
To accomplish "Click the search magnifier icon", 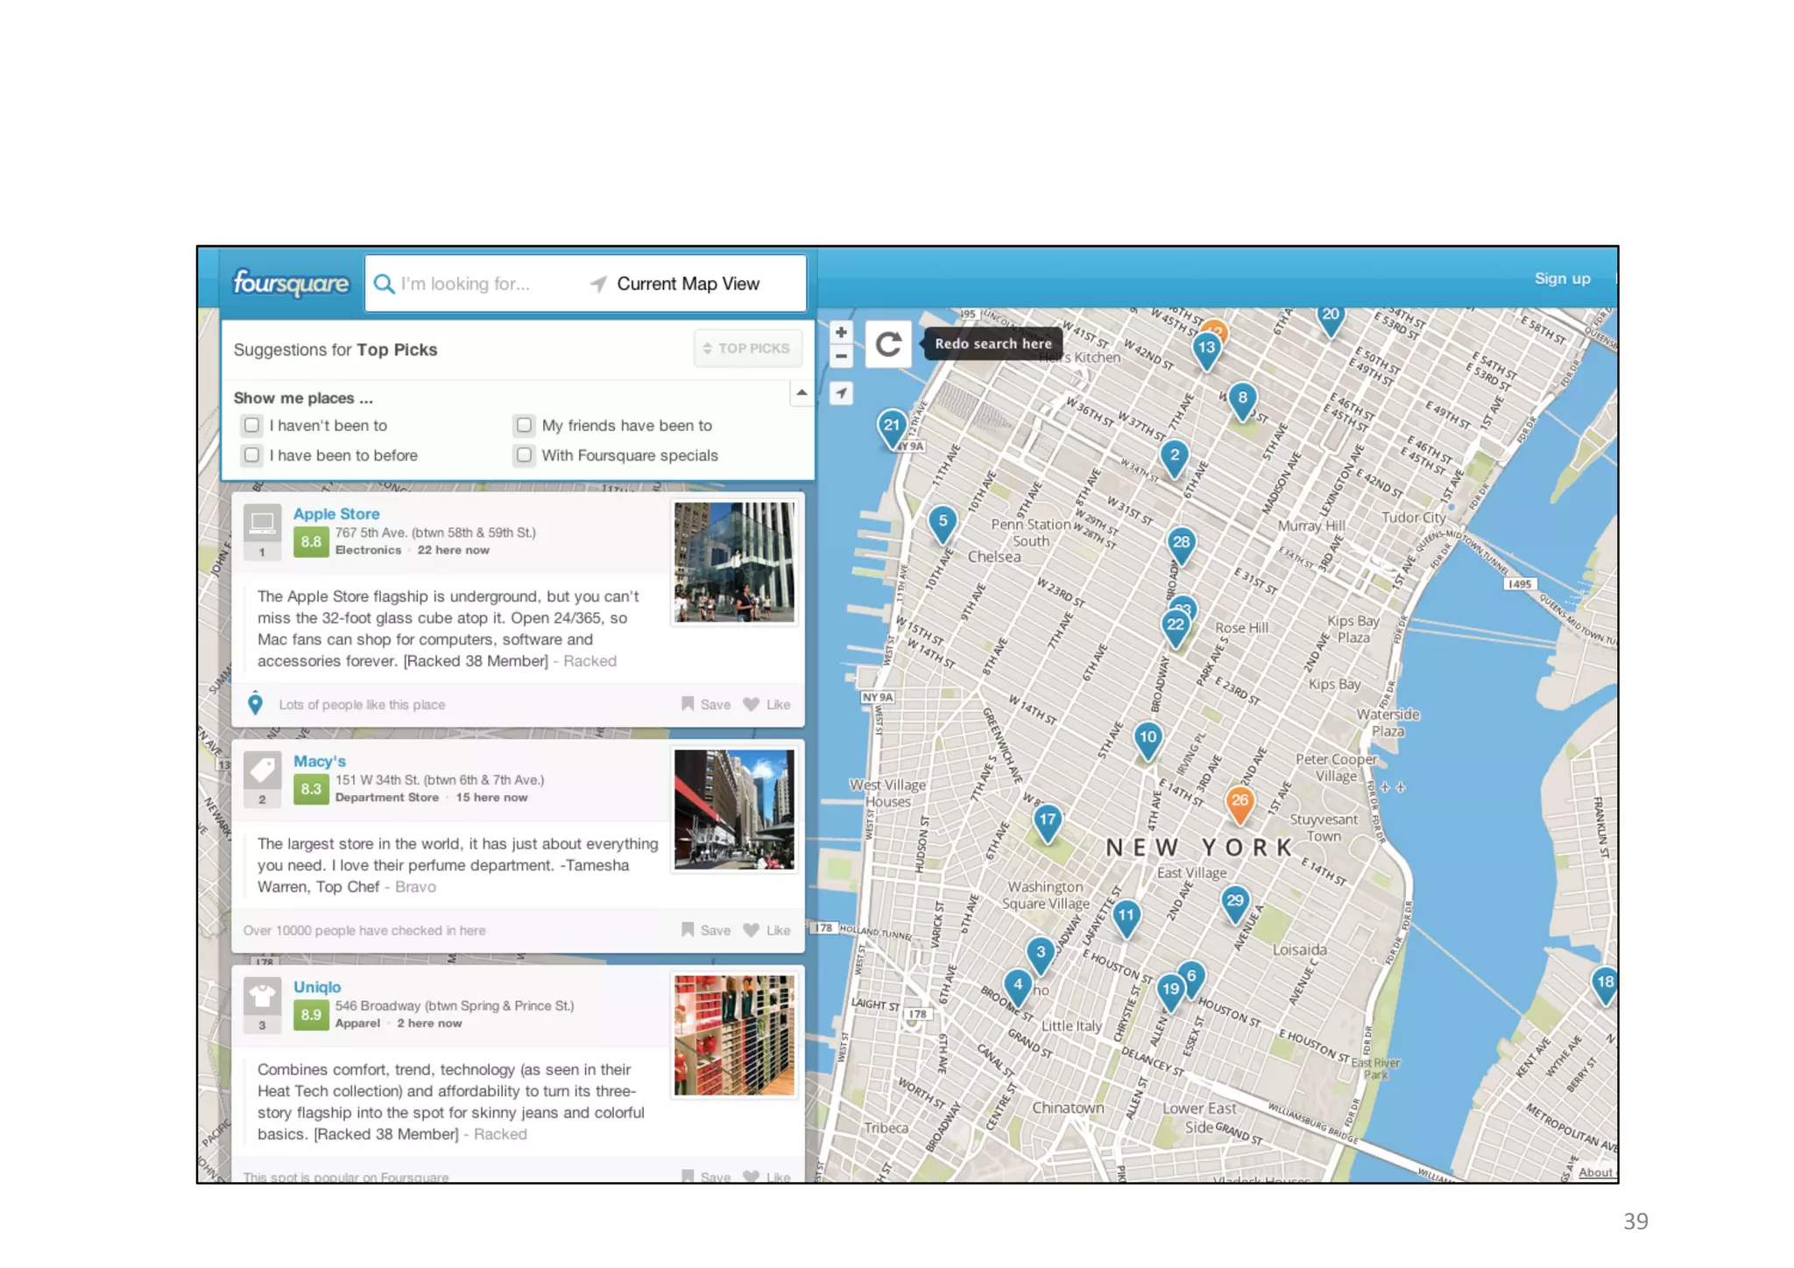I will pos(384,284).
